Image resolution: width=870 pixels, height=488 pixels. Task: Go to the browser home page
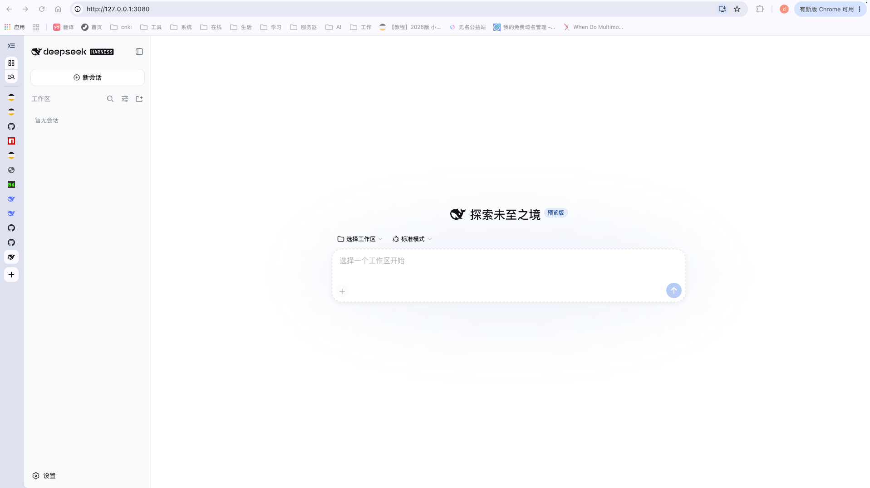point(58,9)
